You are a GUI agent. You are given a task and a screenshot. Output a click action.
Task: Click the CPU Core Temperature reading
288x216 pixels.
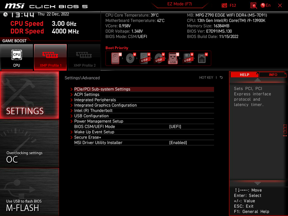pos(132,15)
